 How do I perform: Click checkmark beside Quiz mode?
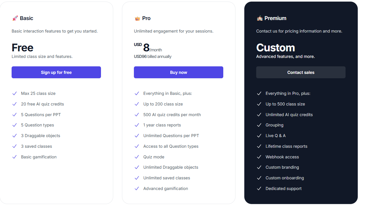coord(137,157)
